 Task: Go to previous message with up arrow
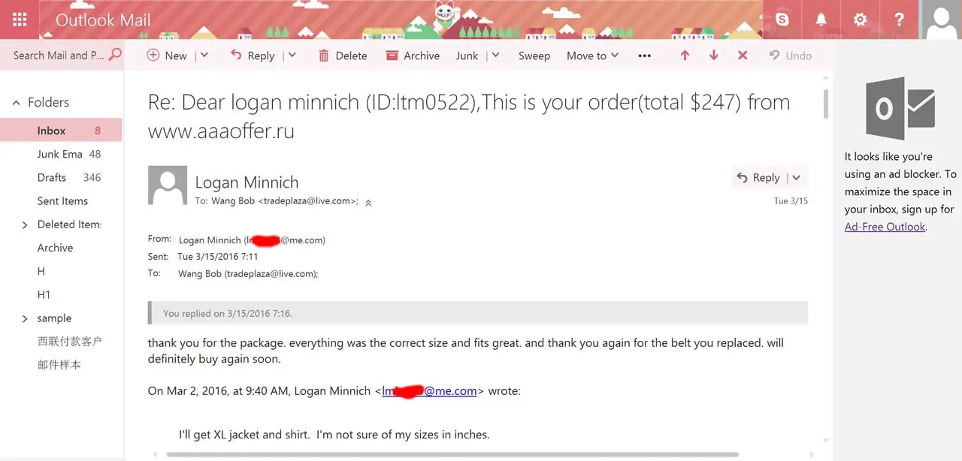[685, 56]
